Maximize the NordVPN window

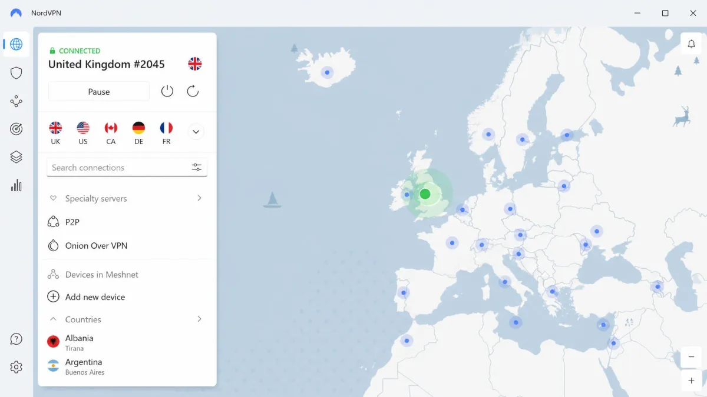pos(665,13)
